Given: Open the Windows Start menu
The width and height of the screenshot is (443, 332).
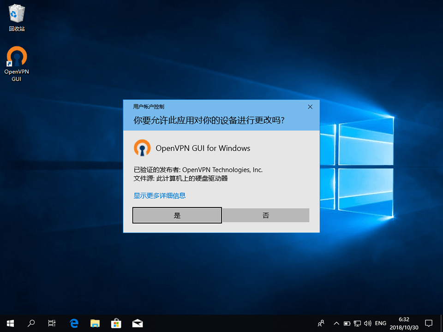Looking at the screenshot, I should click(11, 323).
